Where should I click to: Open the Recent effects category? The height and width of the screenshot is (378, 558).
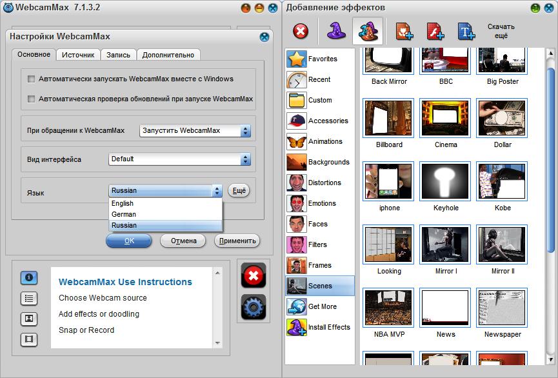[x=320, y=79]
